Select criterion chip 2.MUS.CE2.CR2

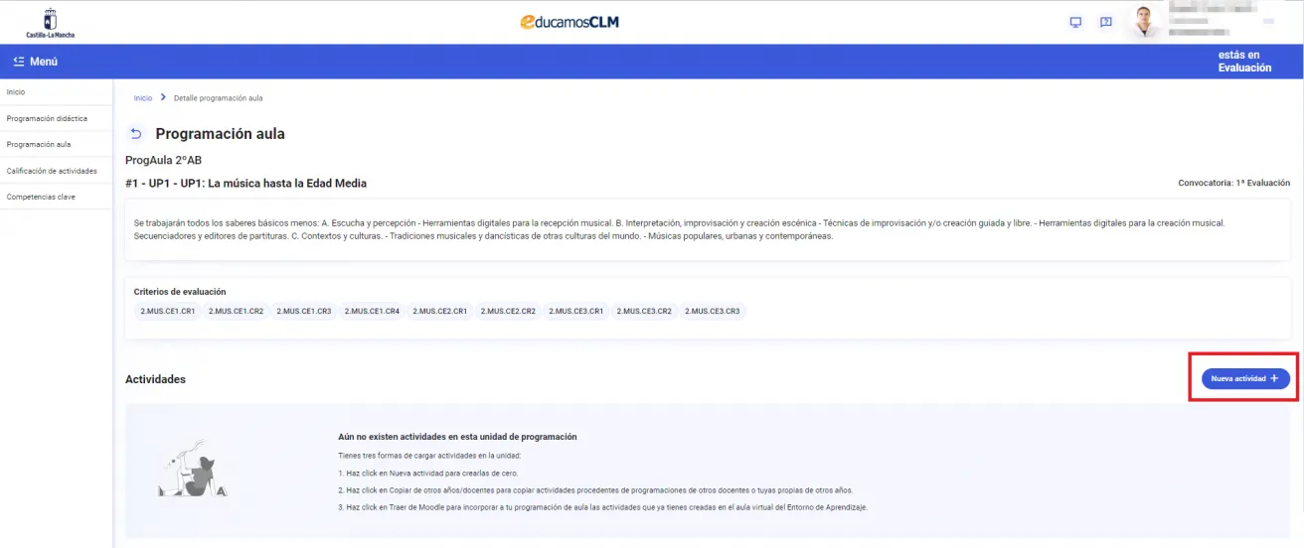pos(508,312)
